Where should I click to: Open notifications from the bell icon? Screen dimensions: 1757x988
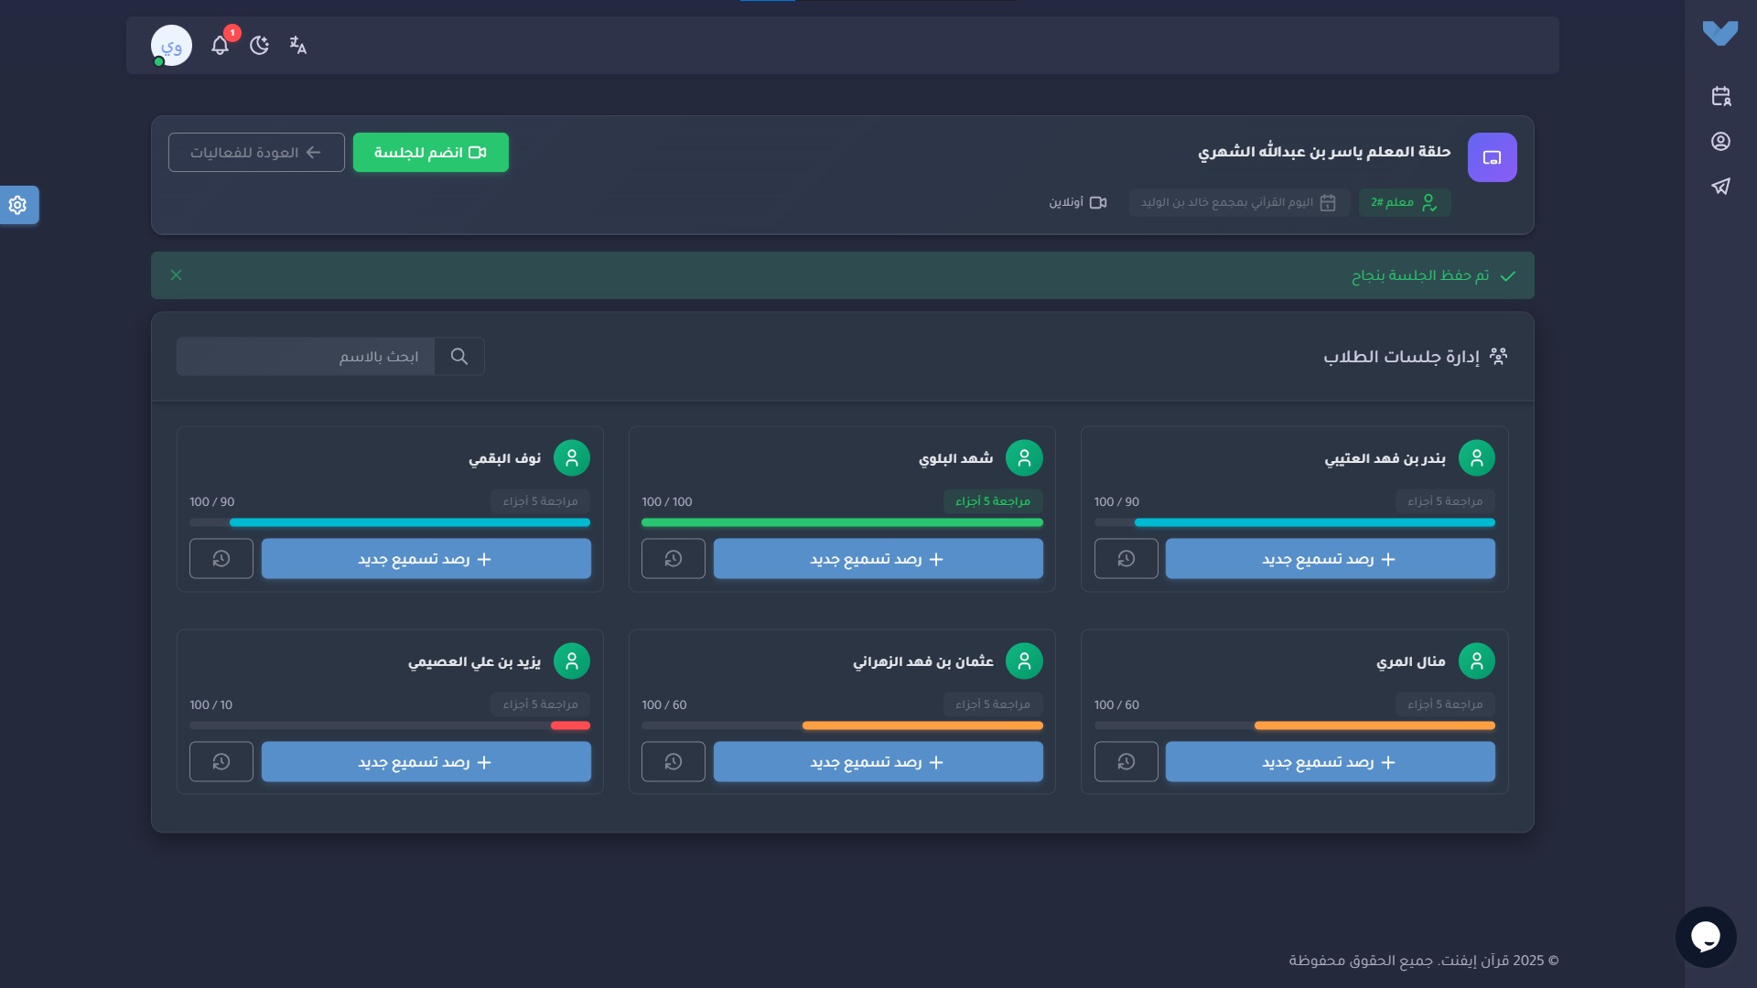coord(220,45)
